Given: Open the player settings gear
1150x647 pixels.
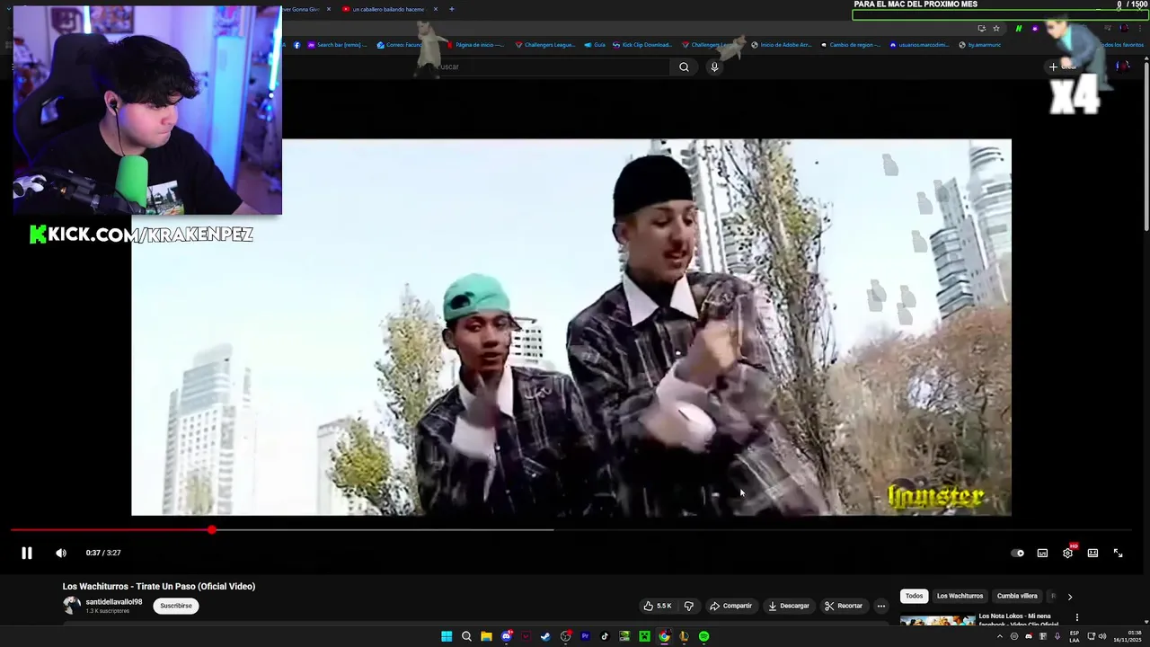Looking at the screenshot, I should click(x=1067, y=553).
